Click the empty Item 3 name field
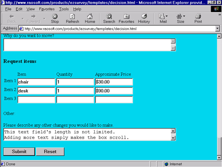The height and width of the screenshot is (167, 222). [x=36, y=100]
